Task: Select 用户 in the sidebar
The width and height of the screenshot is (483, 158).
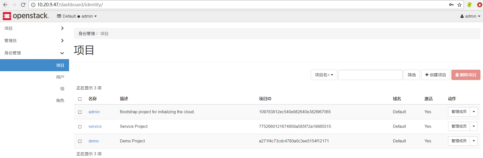Action: pyautogui.click(x=60, y=77)
